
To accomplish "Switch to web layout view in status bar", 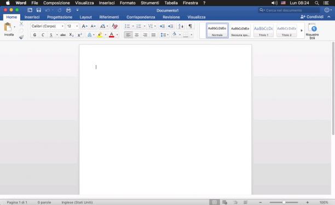I will (x=224, y=202).
